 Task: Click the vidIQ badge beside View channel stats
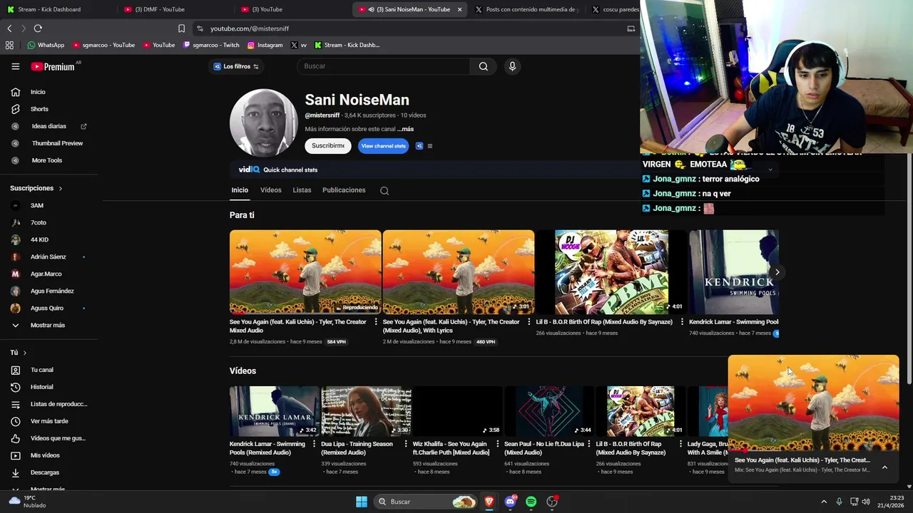coord(419,146)
